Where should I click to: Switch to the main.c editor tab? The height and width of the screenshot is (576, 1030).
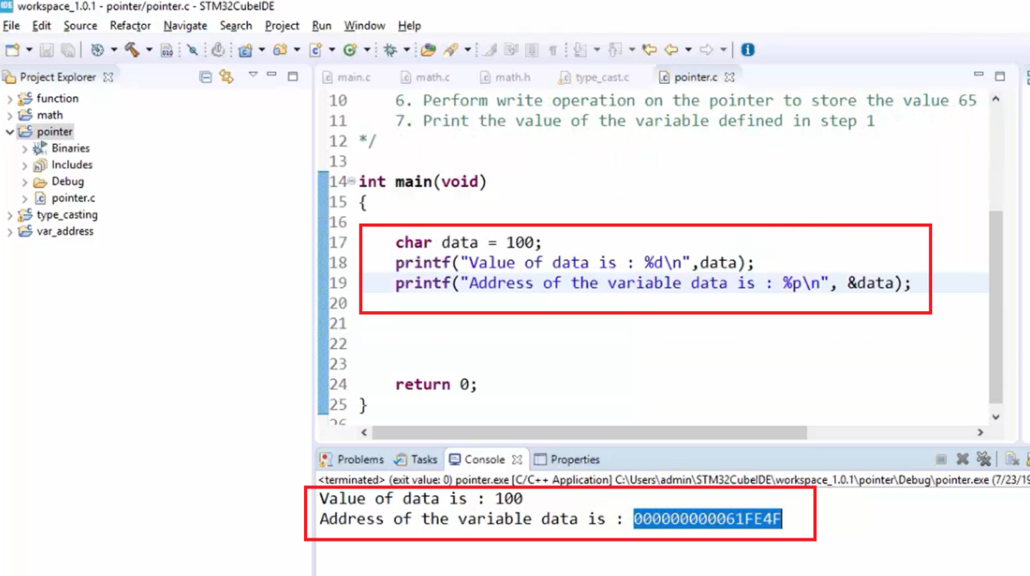[x=347, y=77]
